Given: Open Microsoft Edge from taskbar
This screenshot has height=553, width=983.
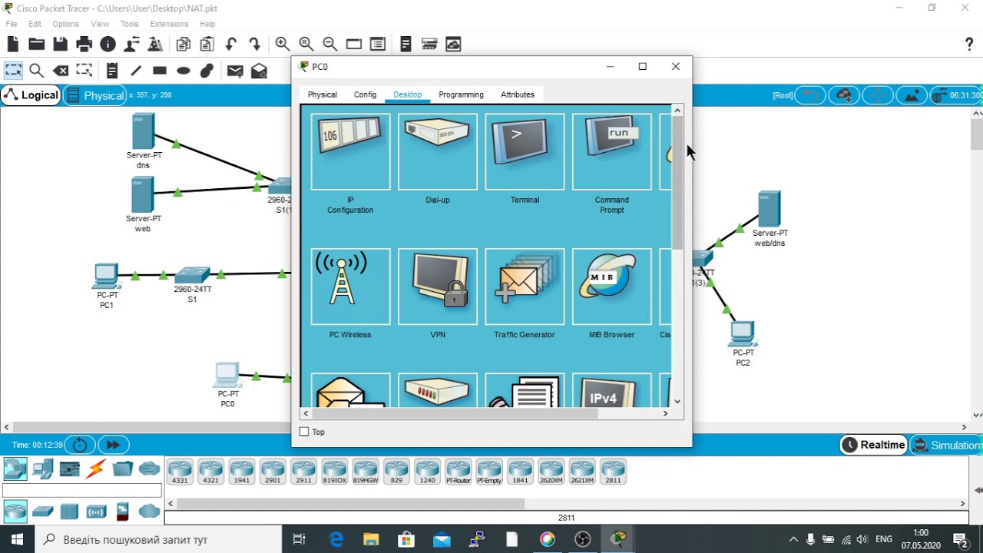Looking at the screenshot, I should pyautogui.click(x=336, y=539).
